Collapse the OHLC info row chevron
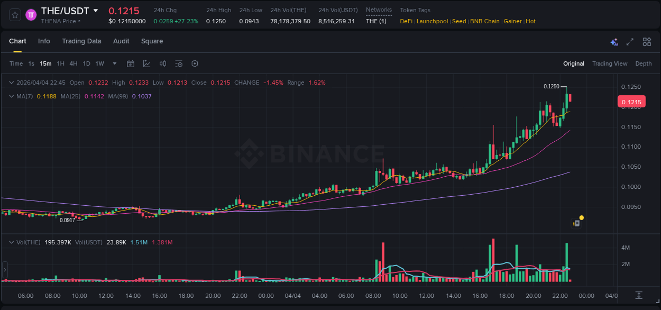661x310 pixels. pos(11,83)
